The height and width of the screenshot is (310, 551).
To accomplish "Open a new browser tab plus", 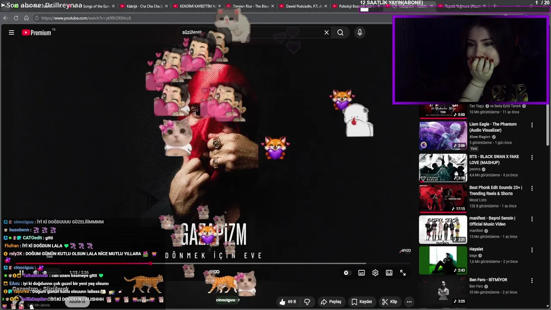I will pos(495,6).
